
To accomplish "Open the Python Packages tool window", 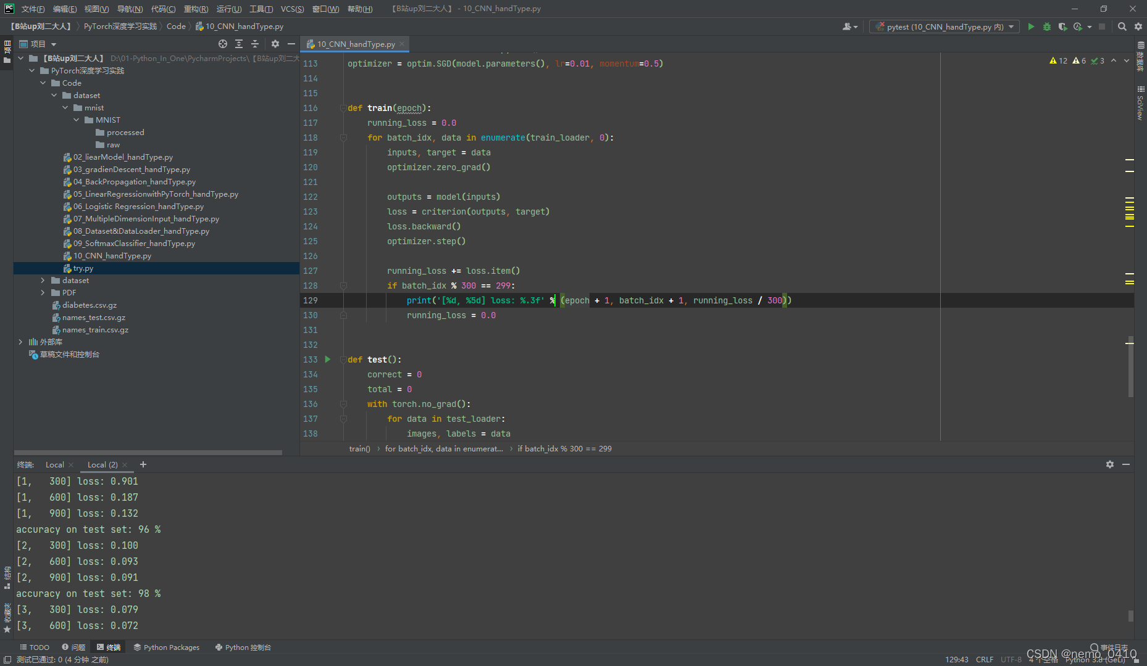I will tap(167, 647).
